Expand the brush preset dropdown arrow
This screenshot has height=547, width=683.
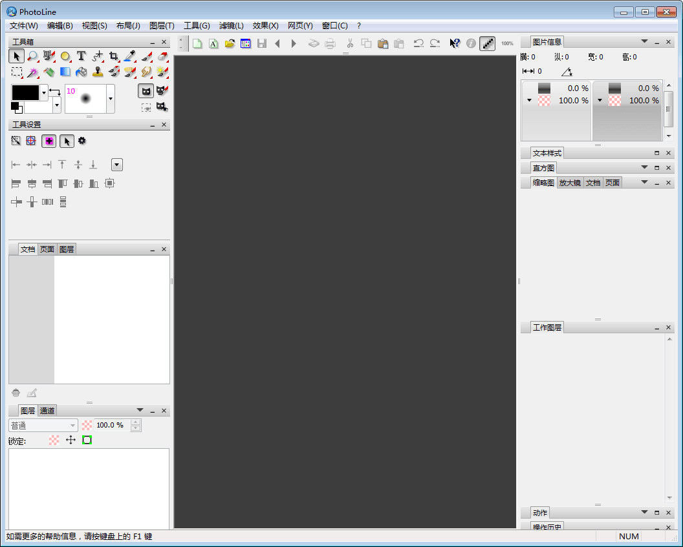[111, 99]
